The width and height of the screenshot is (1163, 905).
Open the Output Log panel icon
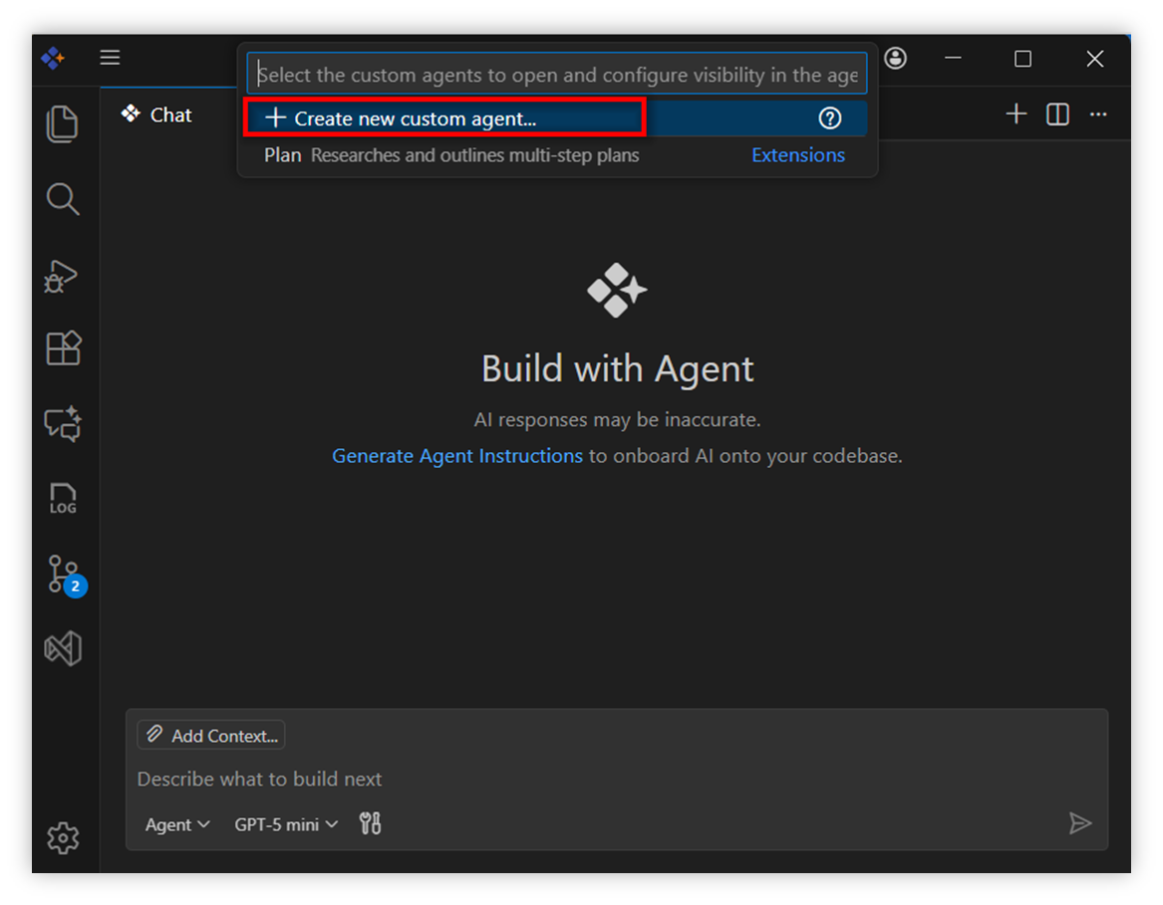point(63,498)
